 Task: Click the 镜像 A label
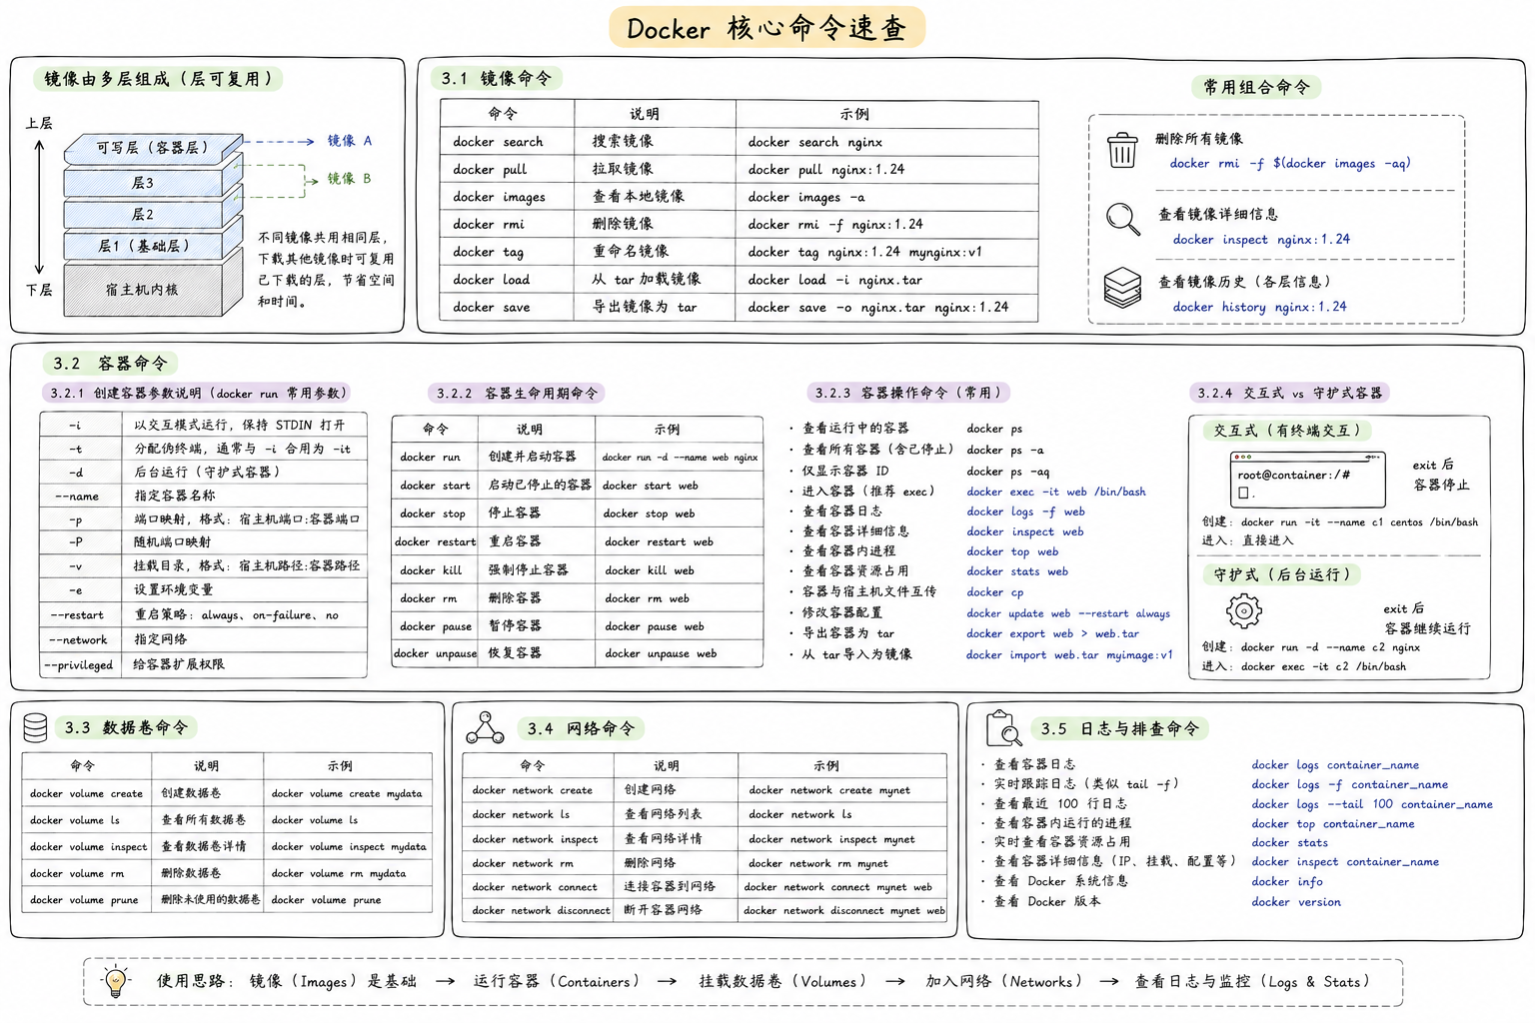tap(350, 141)
